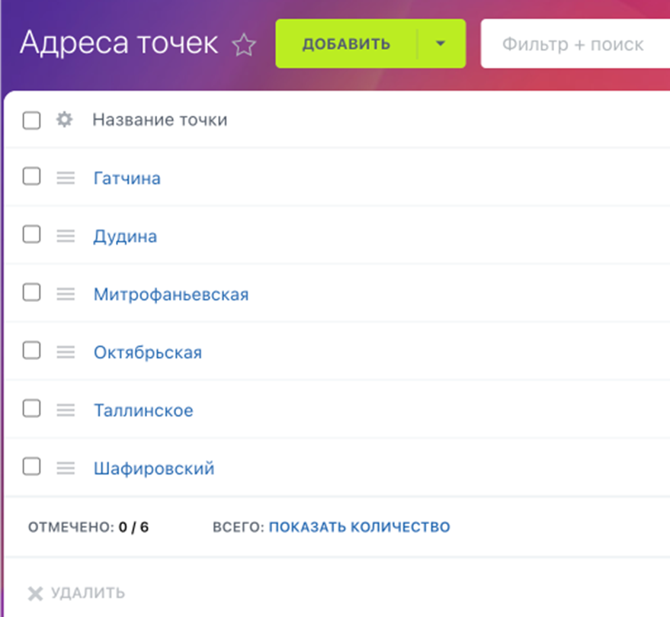Open the point named Таллинское
The image size is (670, 617).
click(145, 410)
